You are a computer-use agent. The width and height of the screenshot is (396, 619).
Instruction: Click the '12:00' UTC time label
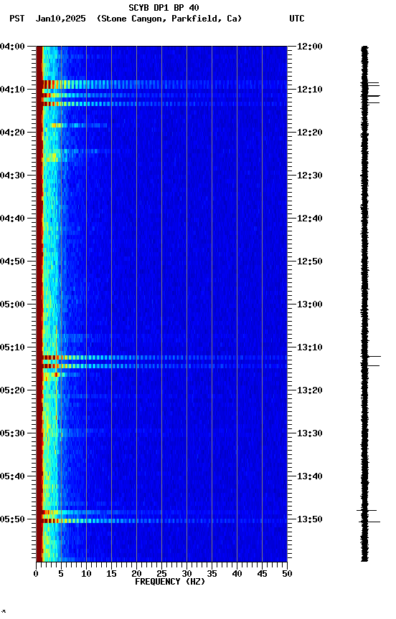[x=310, y=47]
